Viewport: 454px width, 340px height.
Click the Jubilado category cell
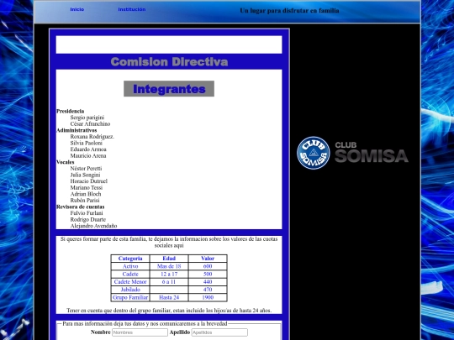click(130, 290)
